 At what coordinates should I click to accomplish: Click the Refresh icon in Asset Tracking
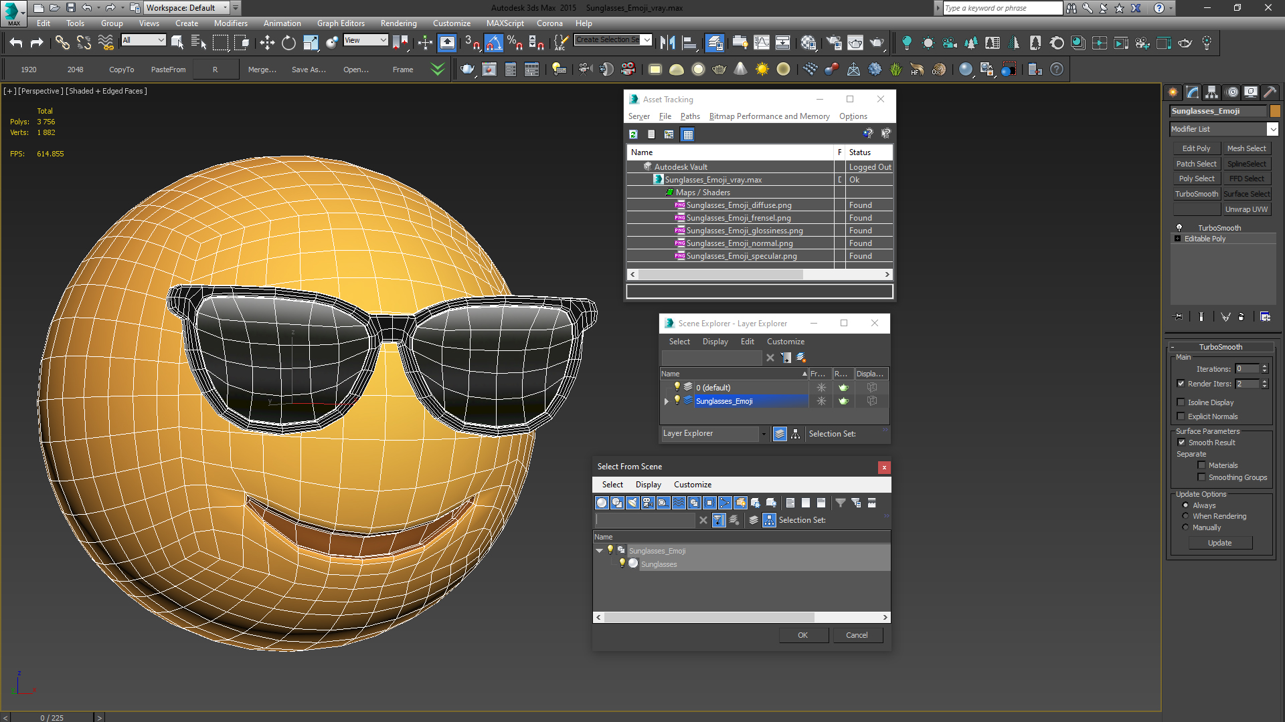pyautogui.click(x=633, y=134)
